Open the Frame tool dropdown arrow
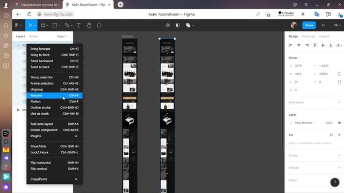Viewport: 344px width, 193px height. coord(47,26)
